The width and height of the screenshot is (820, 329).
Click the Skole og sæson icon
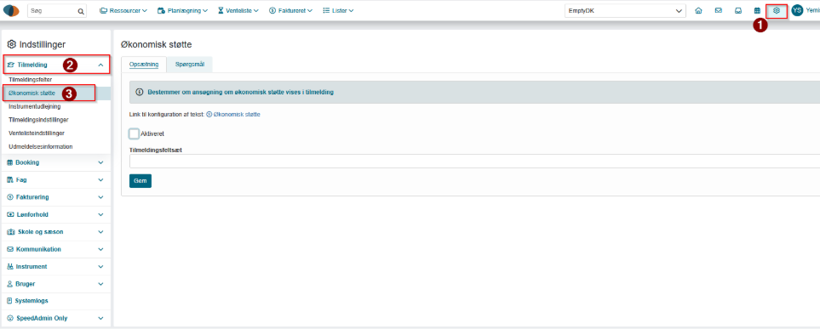(x=11, y=232)
